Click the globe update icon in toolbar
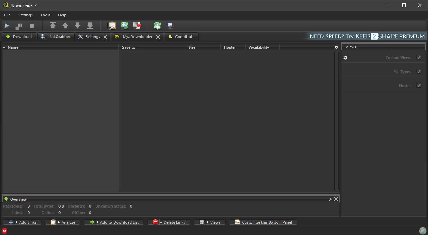Screen dimensions: 428x235 [170, 26]
